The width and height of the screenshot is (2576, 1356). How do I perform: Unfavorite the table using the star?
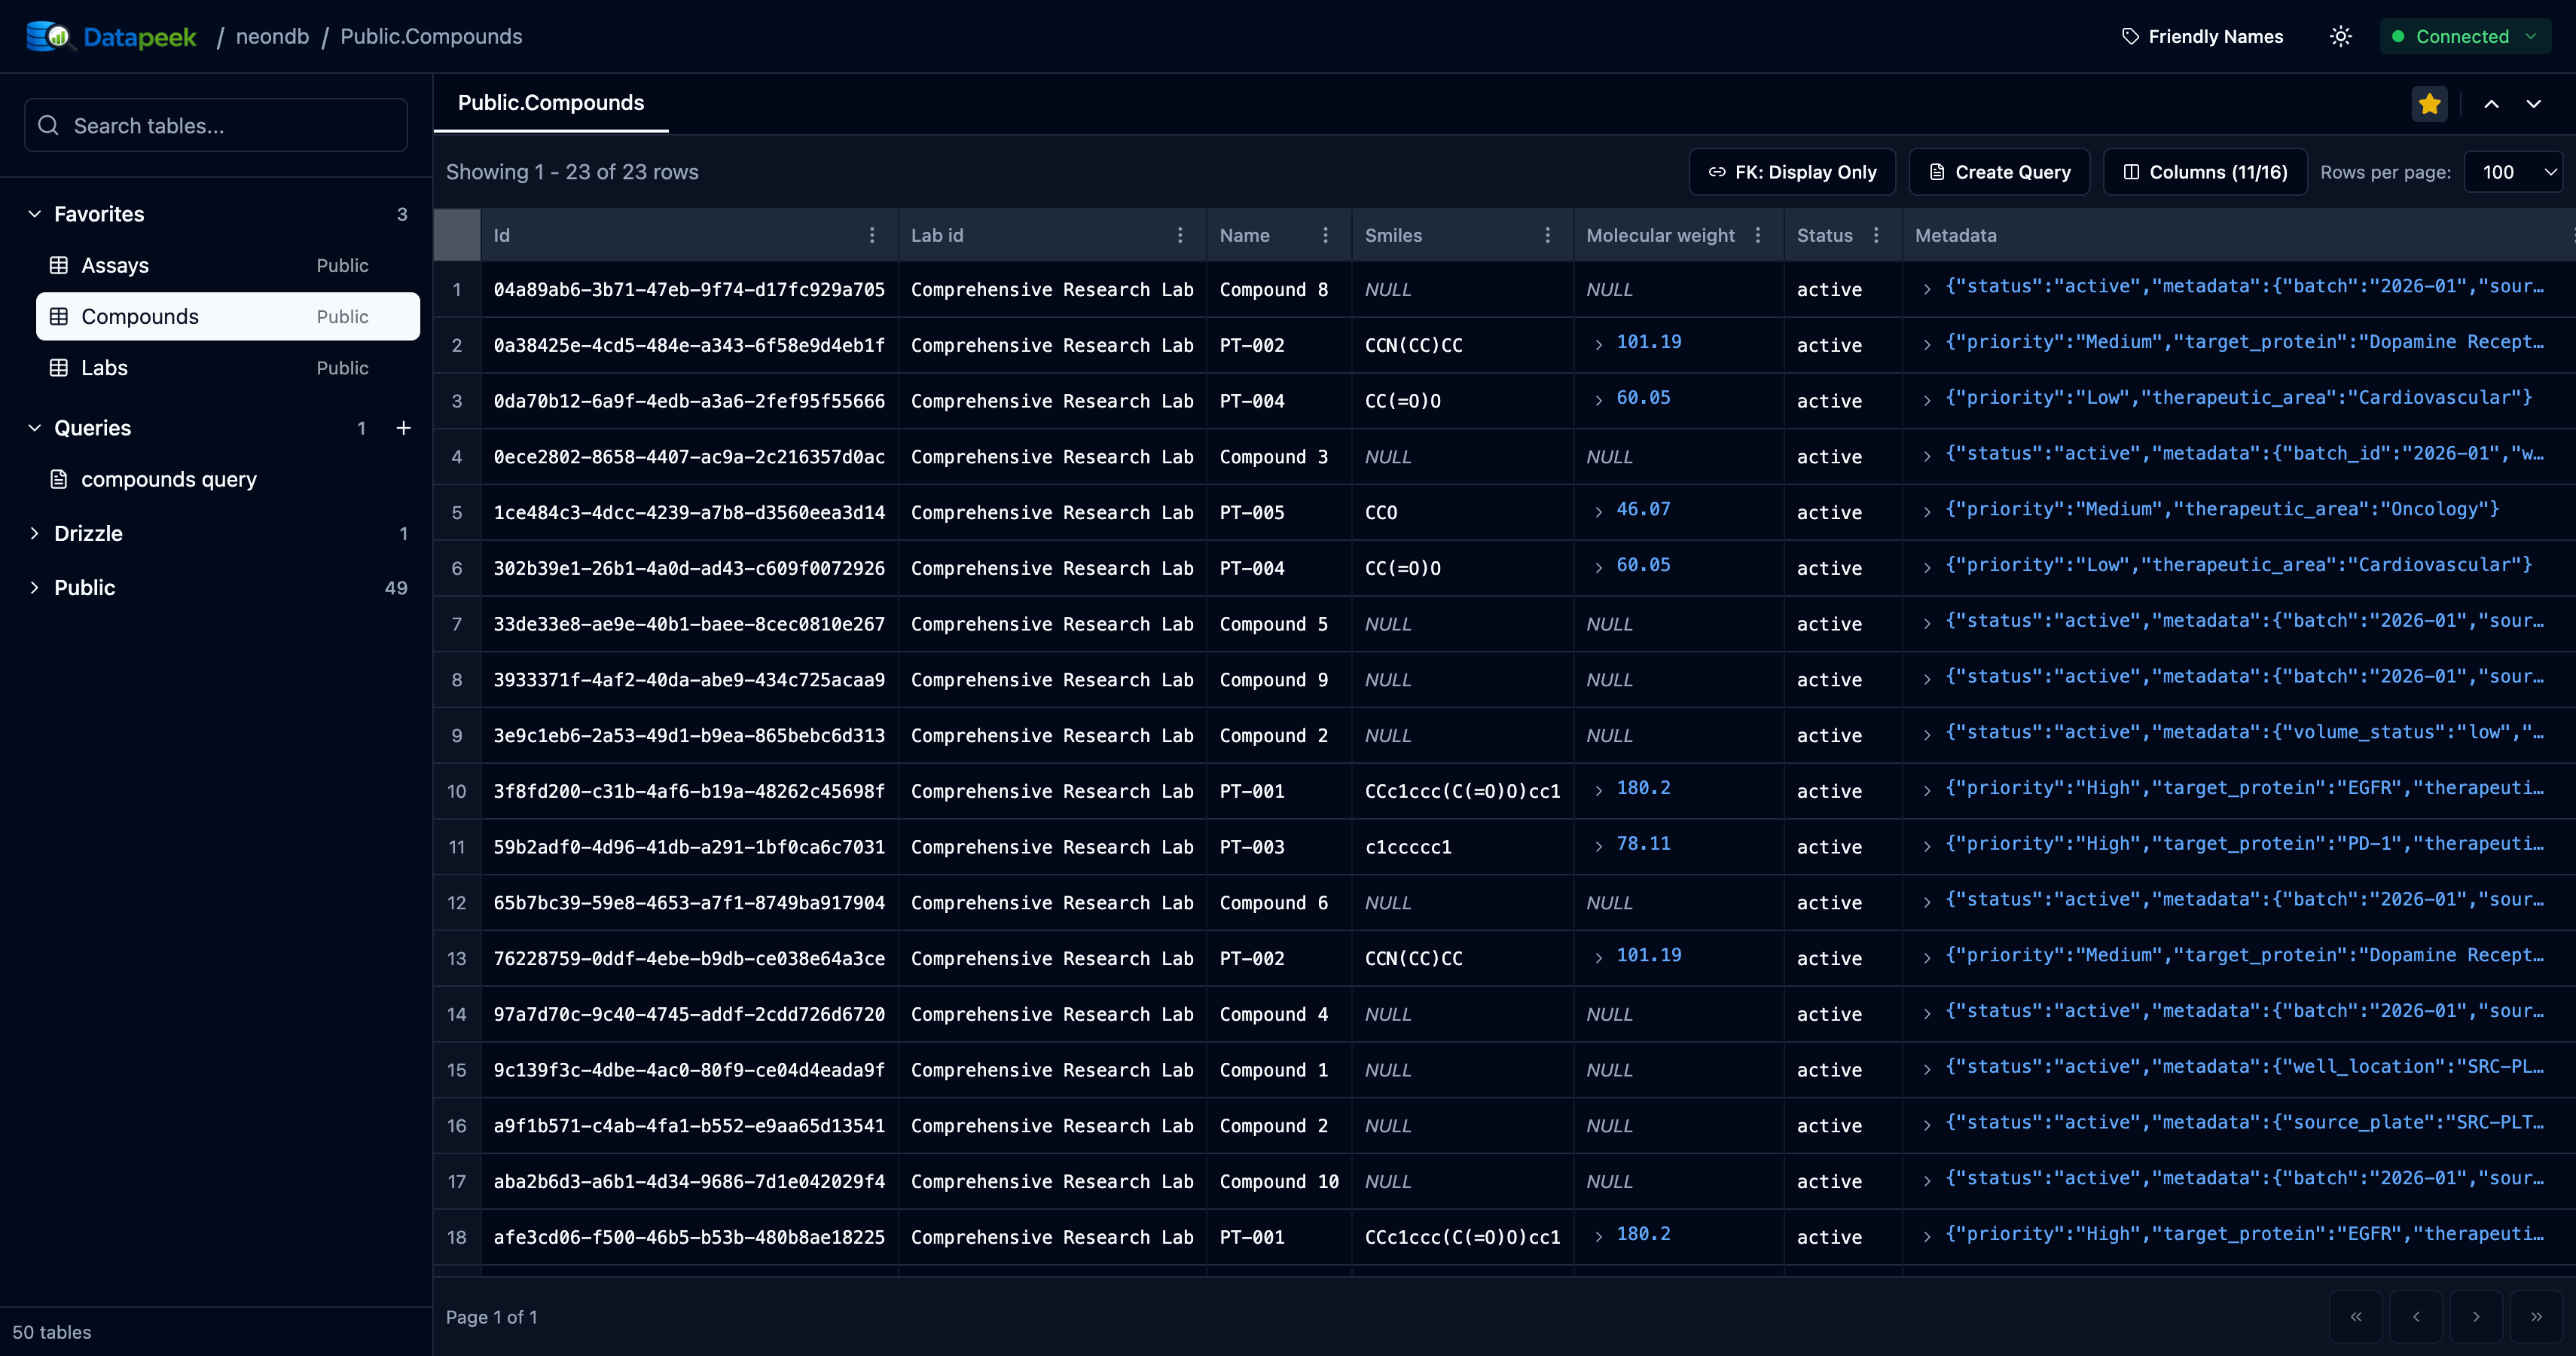(2430, 103)
